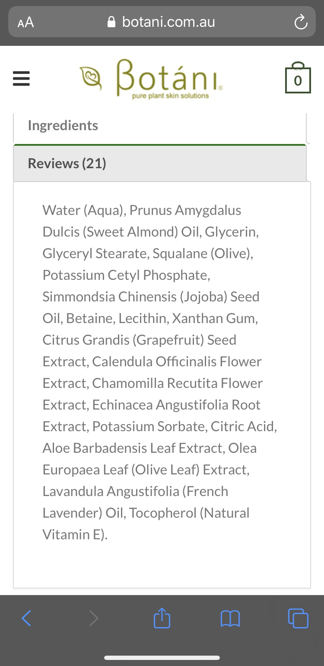Viewport: 324px width, 666px height.
Task: Tap the 'pure plant skin solutions' tagline
Action: pyautogui.click(x=170, y=96)
